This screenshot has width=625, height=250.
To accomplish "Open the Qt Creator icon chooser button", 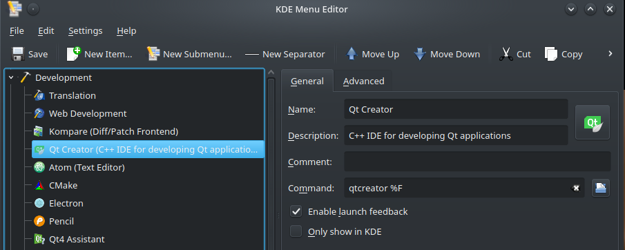I will (593, 122).
